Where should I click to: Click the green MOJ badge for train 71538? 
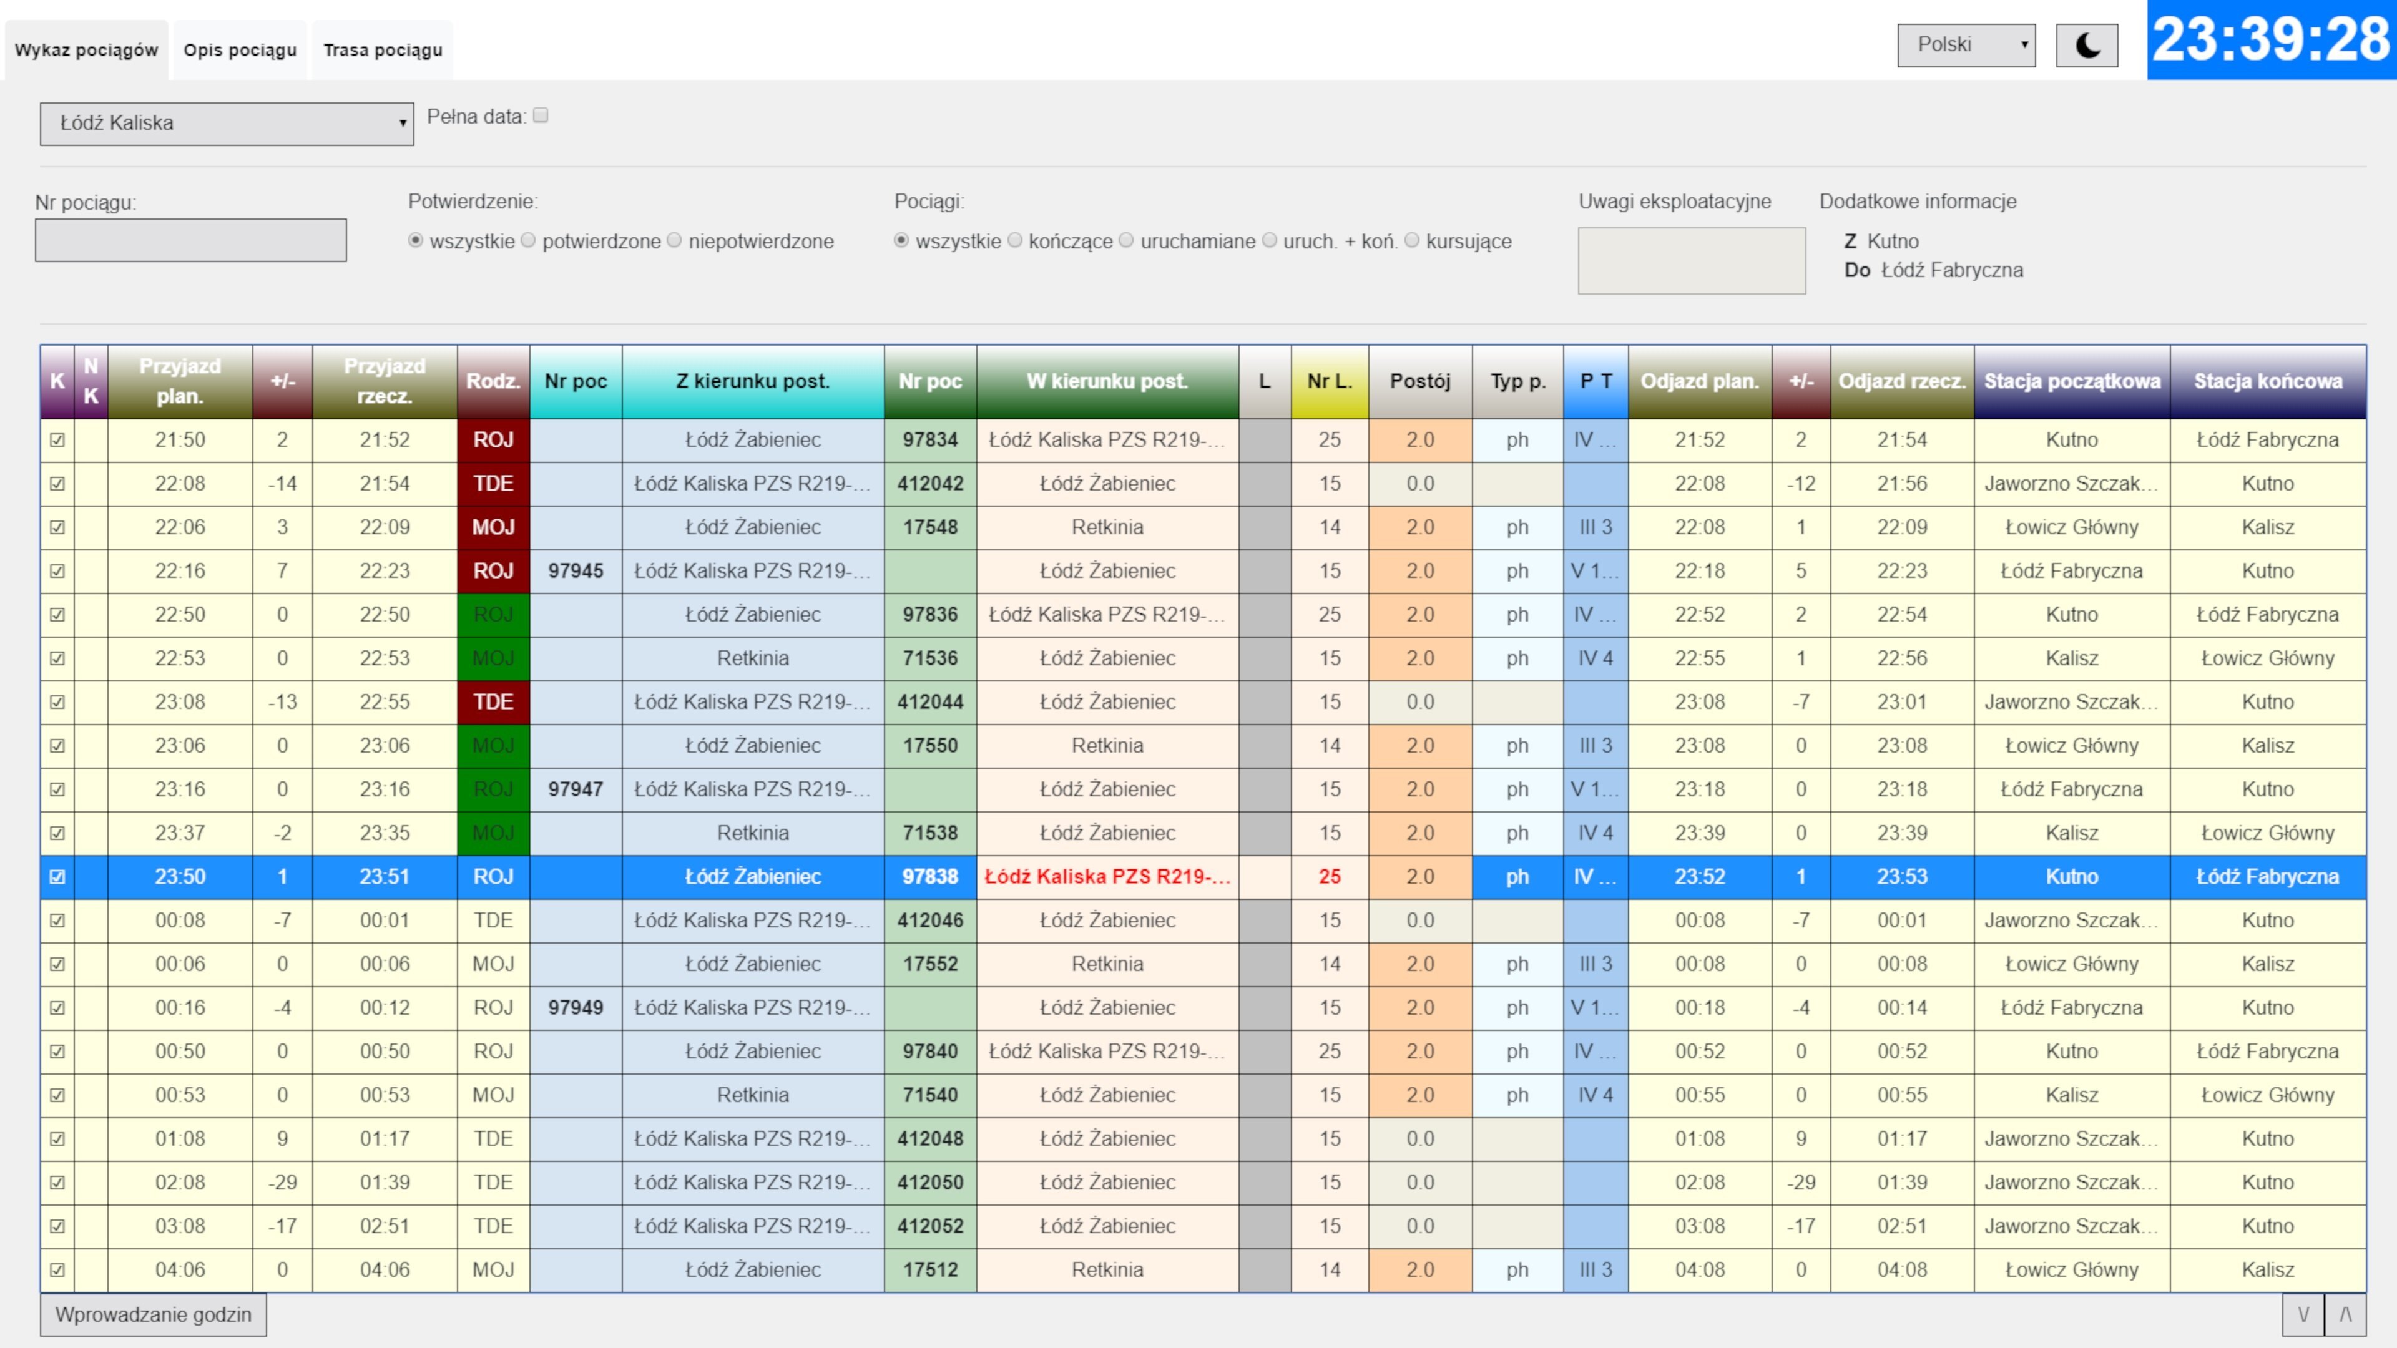[x=493, y=833]
